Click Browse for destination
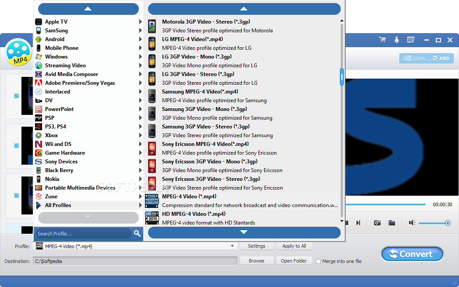 pyautogui.click(x=256, y=261)
